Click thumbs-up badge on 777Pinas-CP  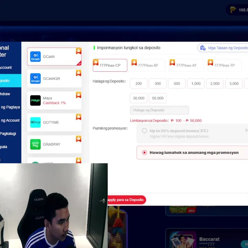(96, 62)
